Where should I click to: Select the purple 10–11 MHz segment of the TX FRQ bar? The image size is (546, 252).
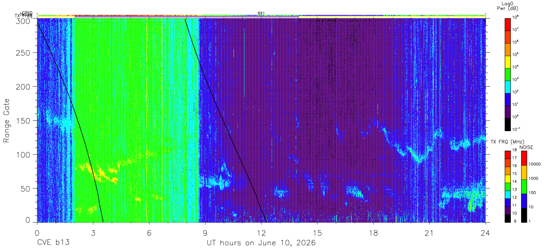(507, 209)
